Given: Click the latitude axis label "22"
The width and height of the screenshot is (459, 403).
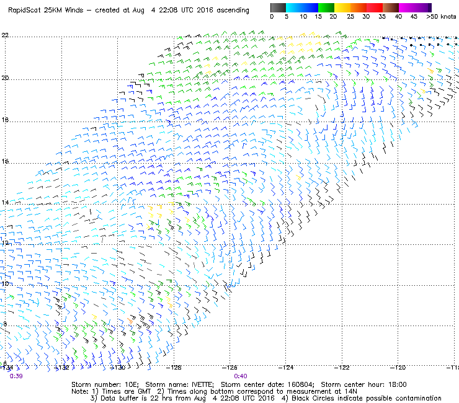Looking at the screenshot, I should click(5, 35).
